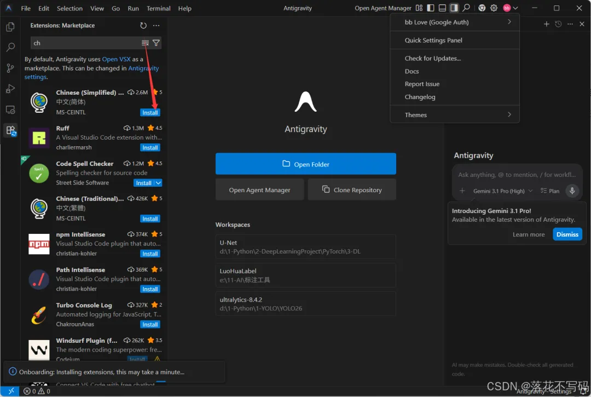This screenshot has width=591, height=397.
Task: Install Chinese (Traditional) language pack
Action: 150,218
